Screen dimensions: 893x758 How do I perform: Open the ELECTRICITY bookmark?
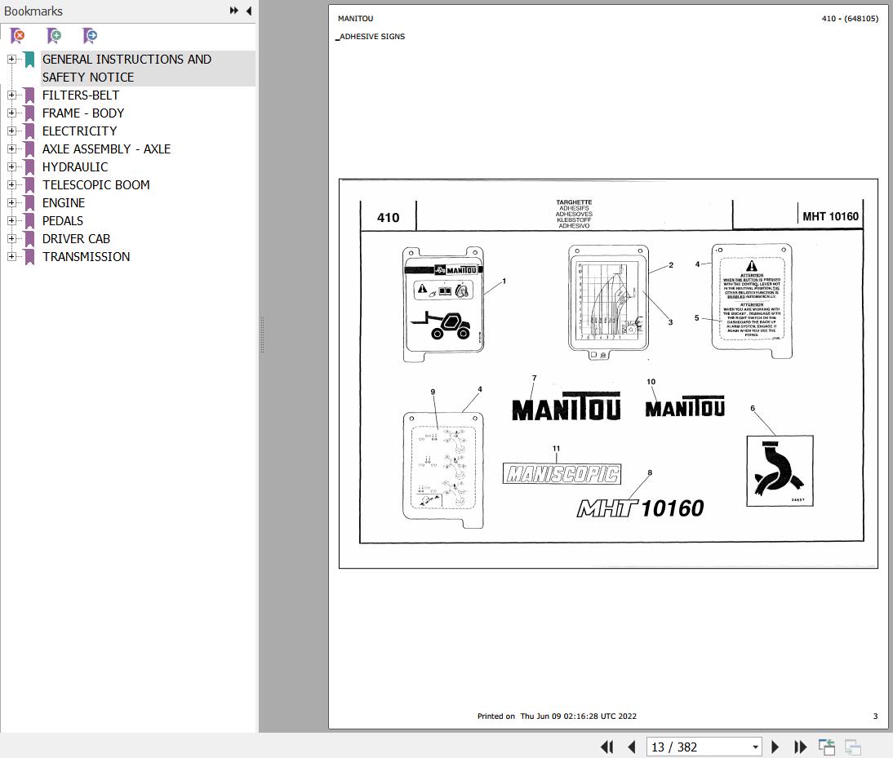coord(79,131)
